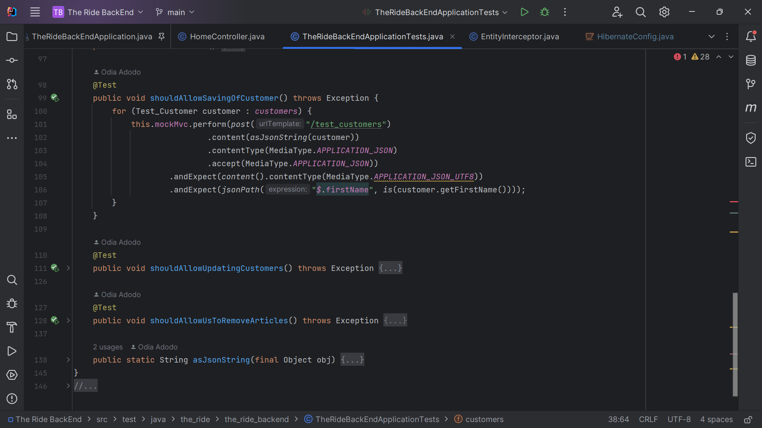Open main branch dropdown

pyautogui.click(x=175, y=12)
